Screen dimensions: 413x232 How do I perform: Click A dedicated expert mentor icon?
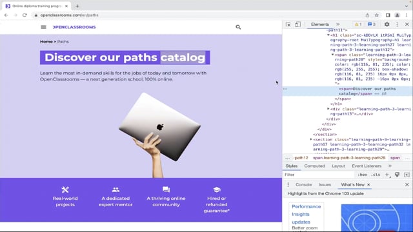(x=116, y=189)
